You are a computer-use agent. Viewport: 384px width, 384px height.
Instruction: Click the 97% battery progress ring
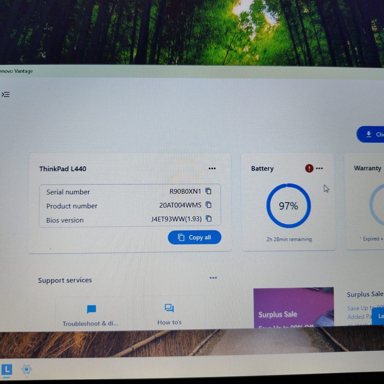[x=288, y=206]
